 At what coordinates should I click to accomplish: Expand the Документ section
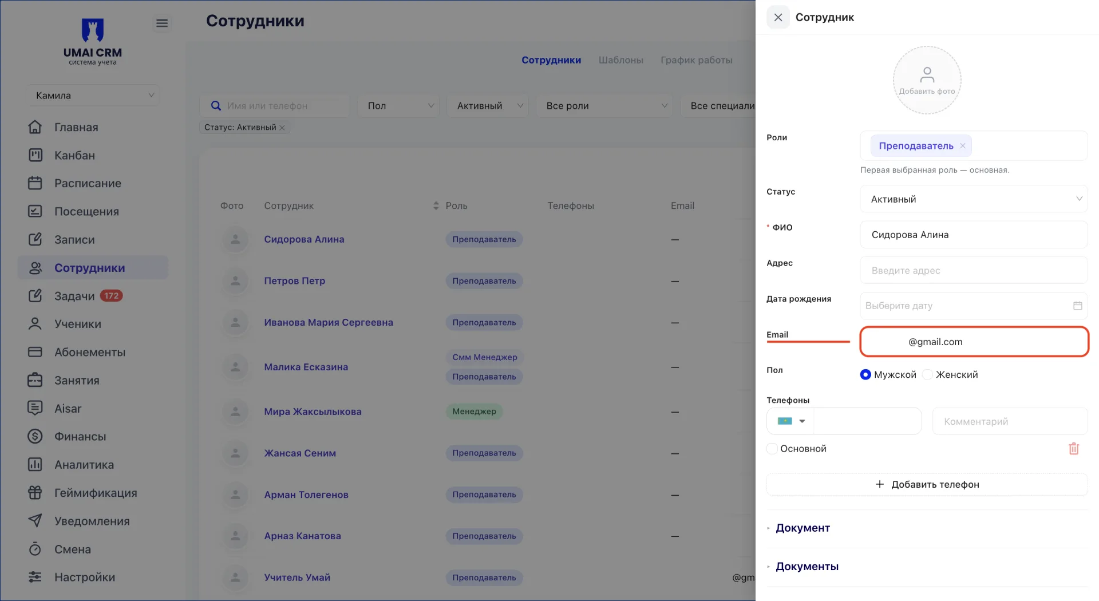point(802,528)
